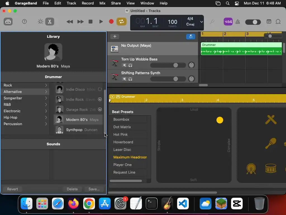The height and width of the screenshot is (215, 286).
Task: Open Quick Help question mark button
Action: point(24,22)
